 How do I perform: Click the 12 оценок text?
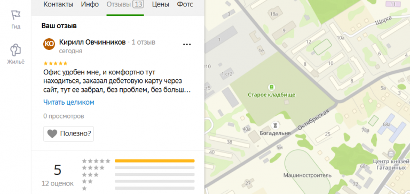coord(58,183)
